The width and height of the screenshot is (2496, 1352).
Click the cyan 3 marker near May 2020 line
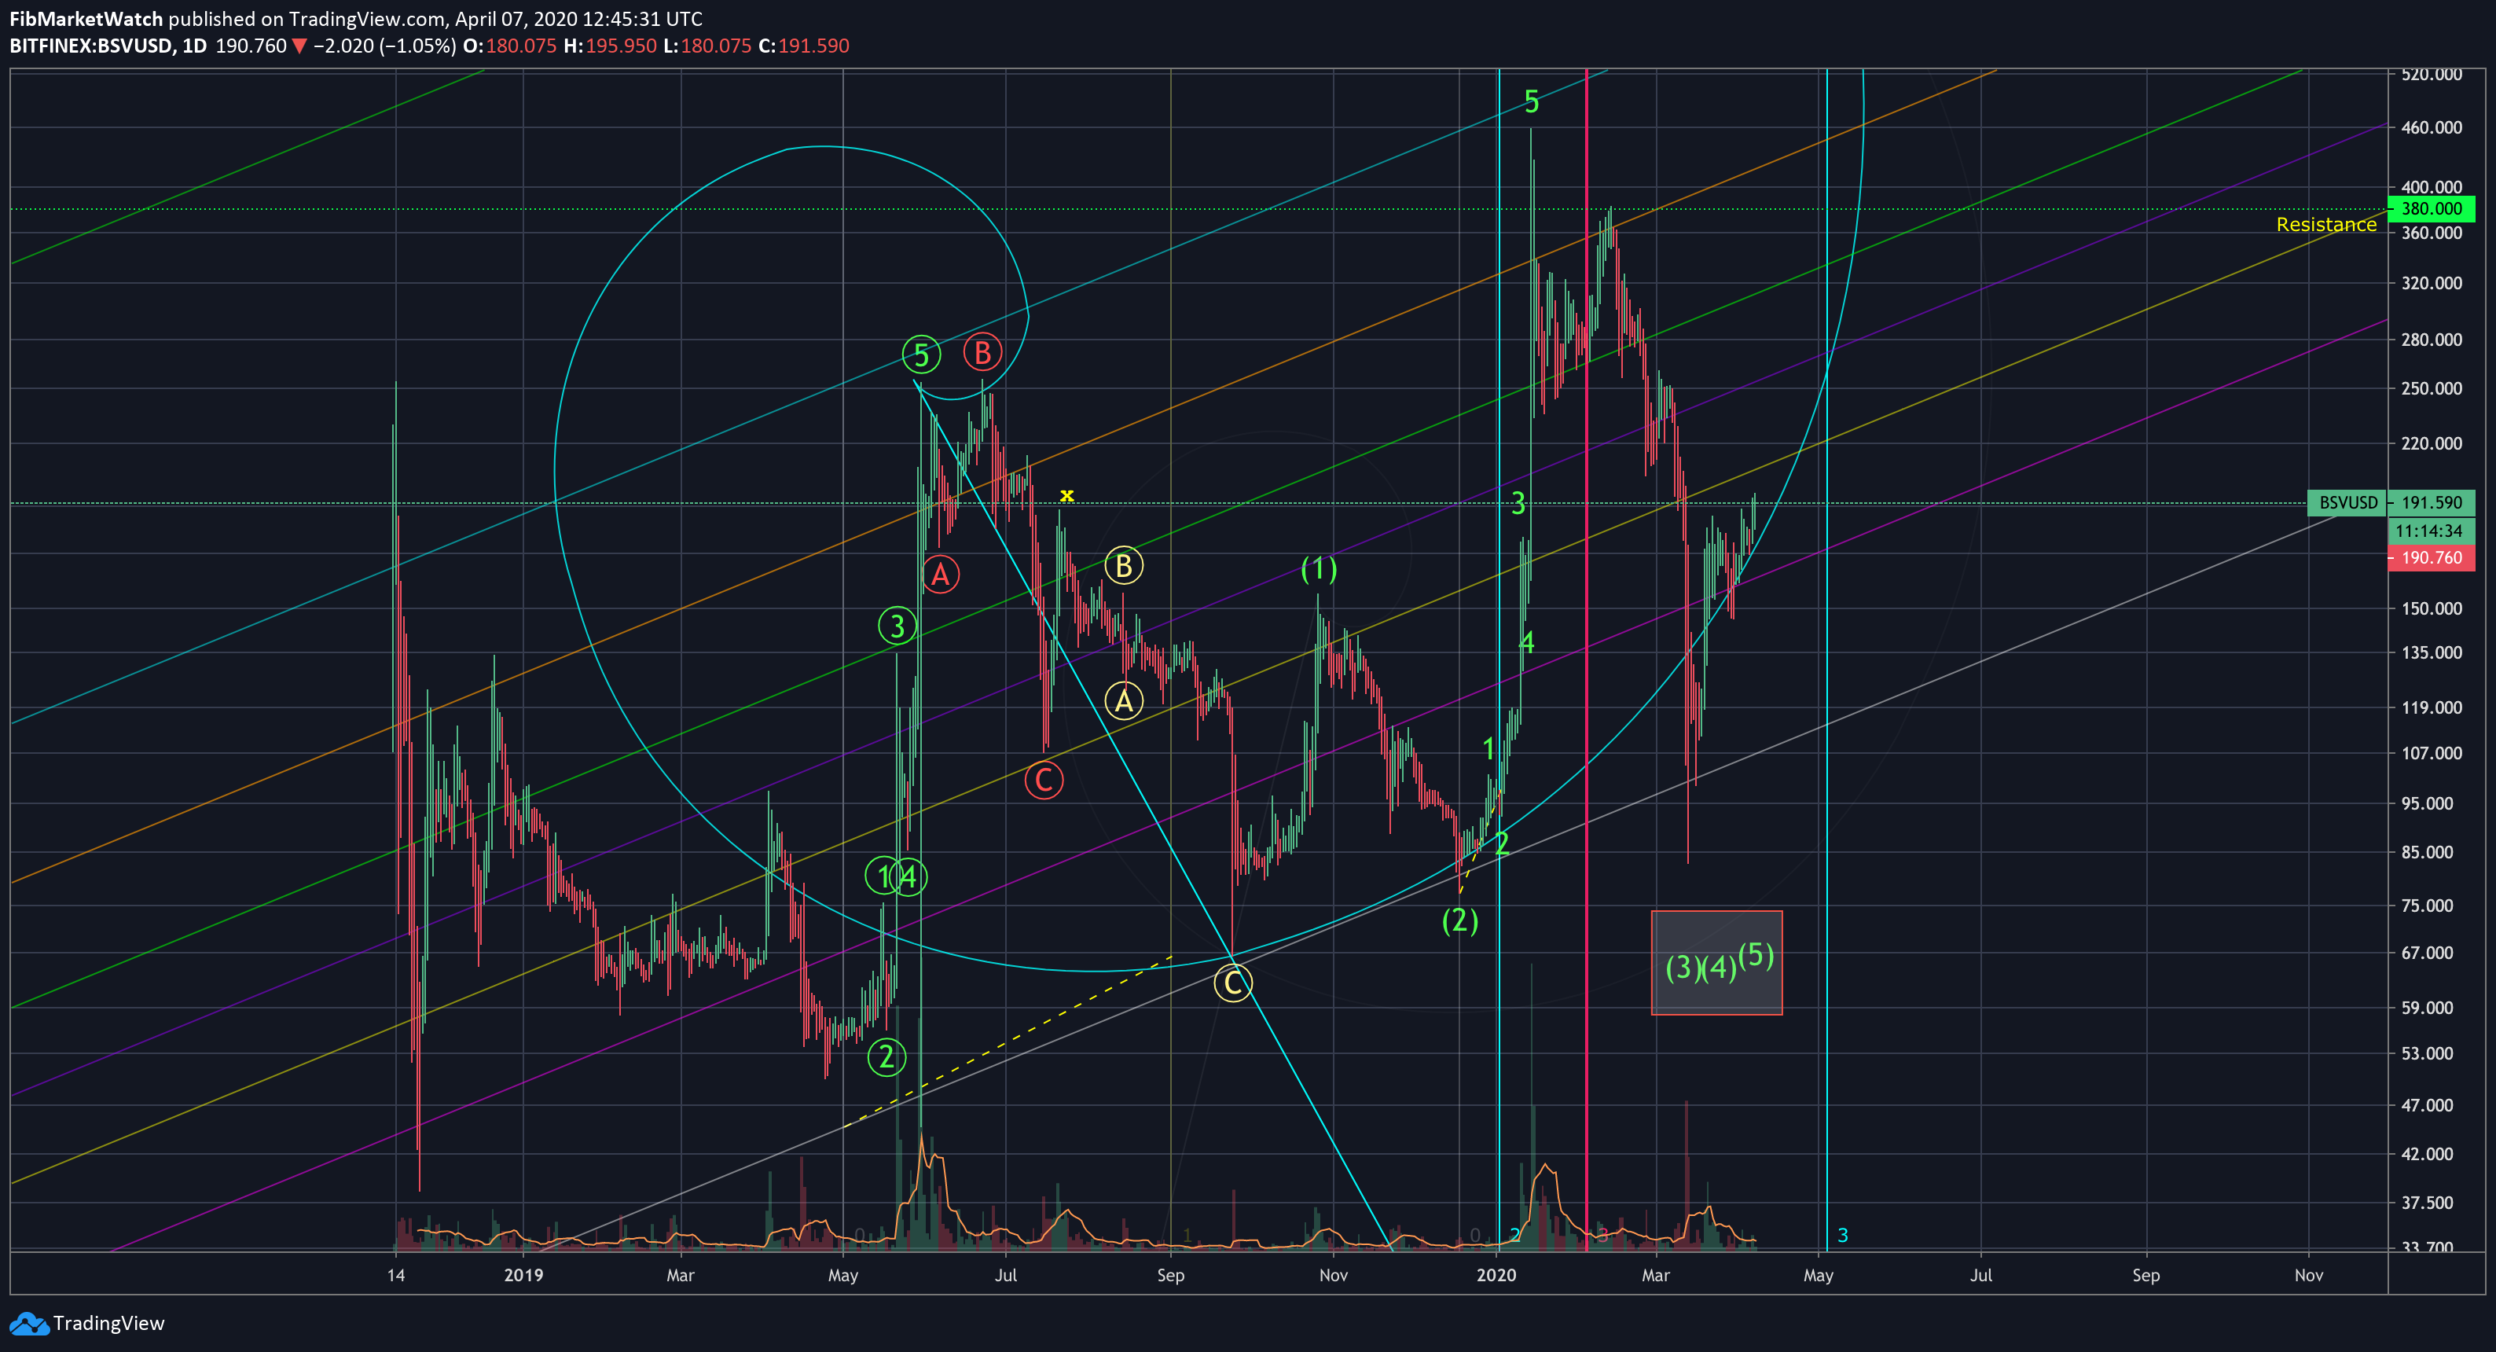1843,1236
